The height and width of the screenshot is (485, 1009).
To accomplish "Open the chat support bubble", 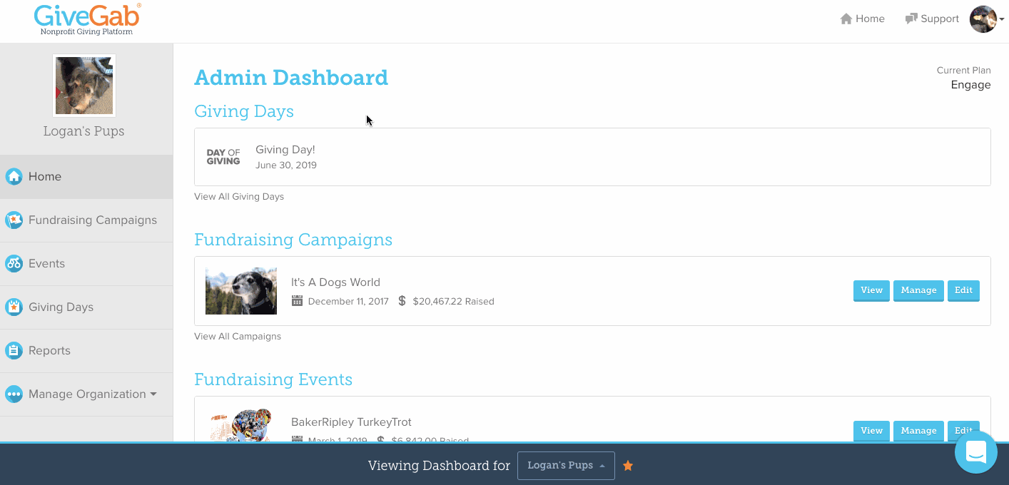I will click(975, 452).
